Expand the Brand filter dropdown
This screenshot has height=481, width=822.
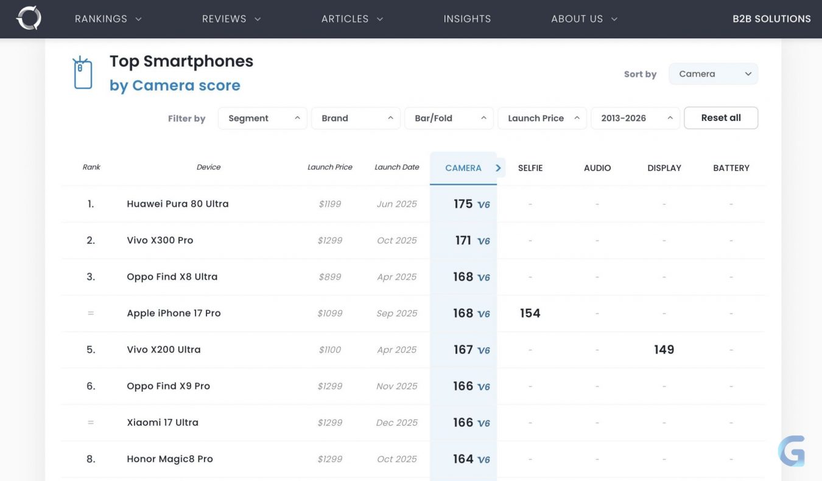[356, 119]
